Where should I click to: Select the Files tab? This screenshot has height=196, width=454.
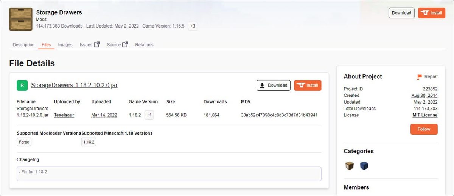pyautogui.click(x=46, y=44)
